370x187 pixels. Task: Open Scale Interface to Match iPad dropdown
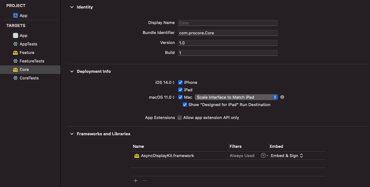(236, 97)
